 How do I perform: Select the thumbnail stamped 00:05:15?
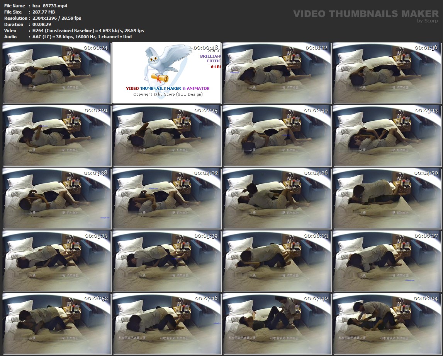click(57, 261)
